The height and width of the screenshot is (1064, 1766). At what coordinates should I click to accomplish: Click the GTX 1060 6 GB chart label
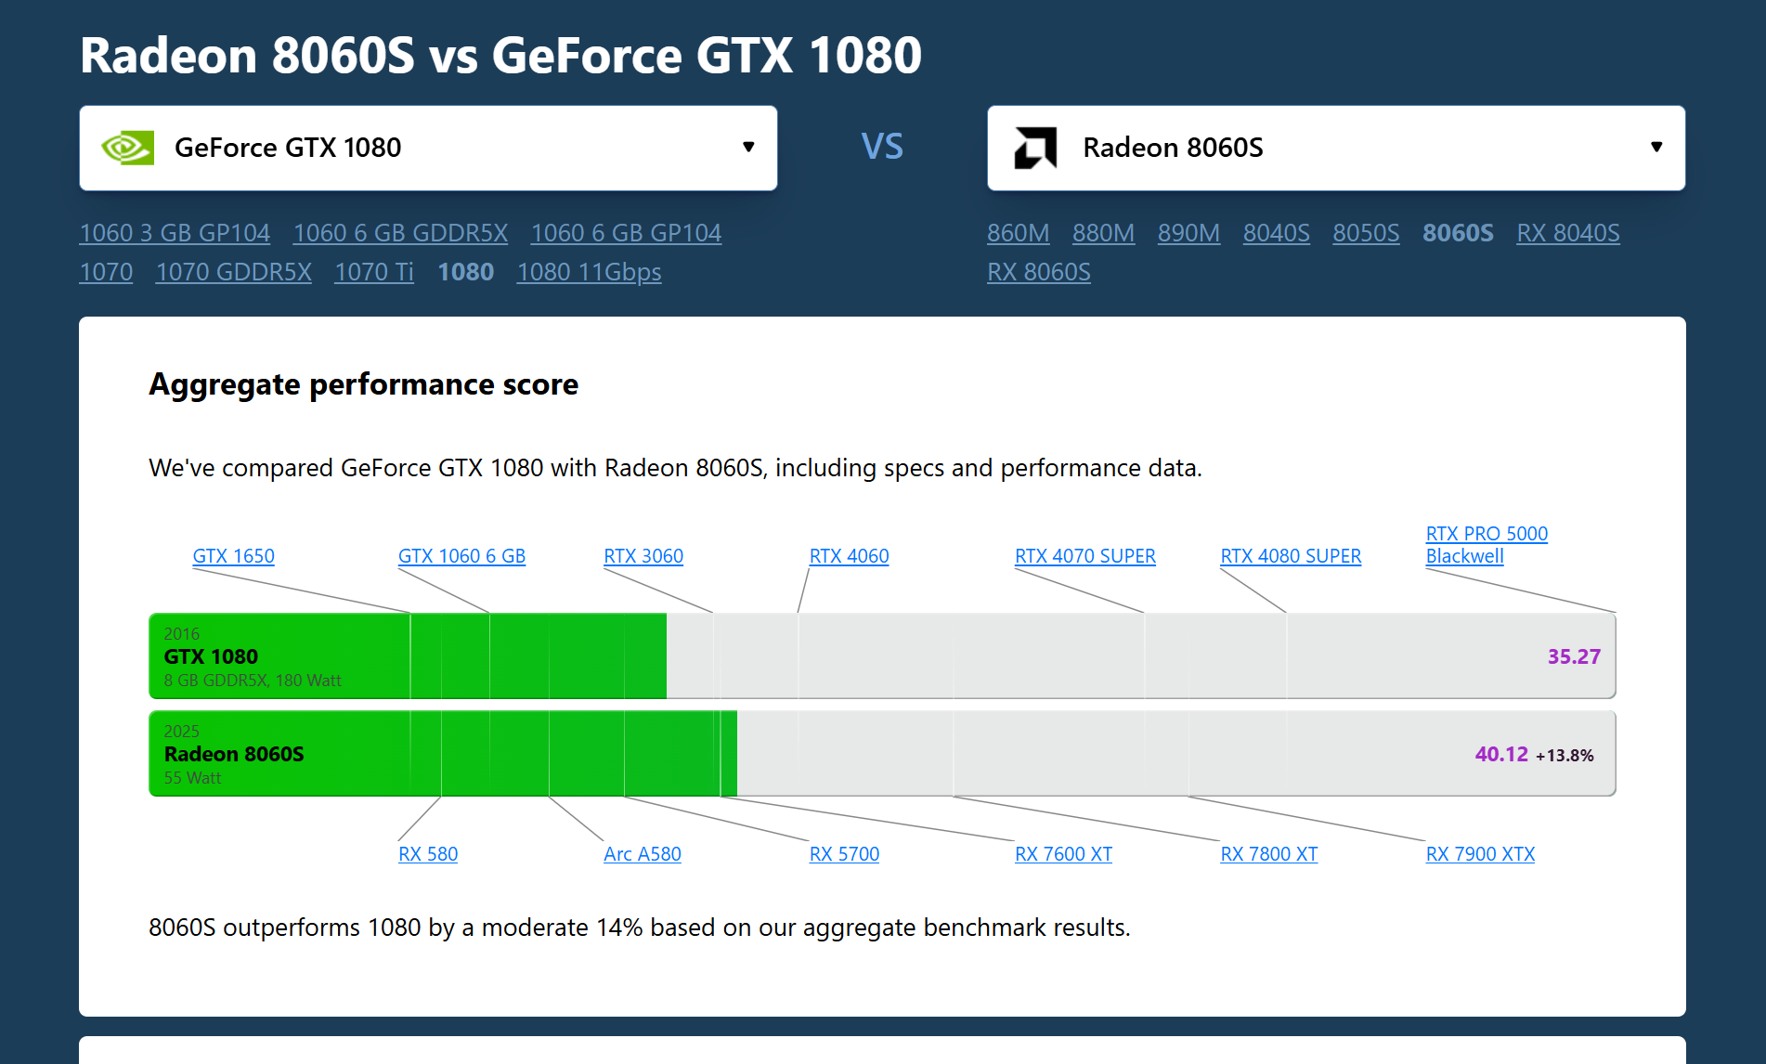pyautogui.click(x=461, y=556)
